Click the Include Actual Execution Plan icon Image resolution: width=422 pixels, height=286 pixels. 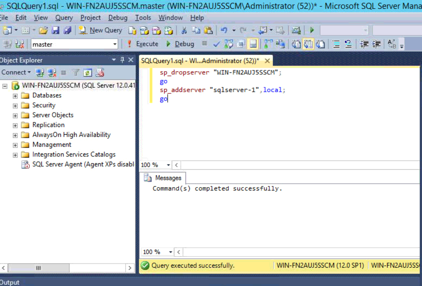click(x=268, y=44)
